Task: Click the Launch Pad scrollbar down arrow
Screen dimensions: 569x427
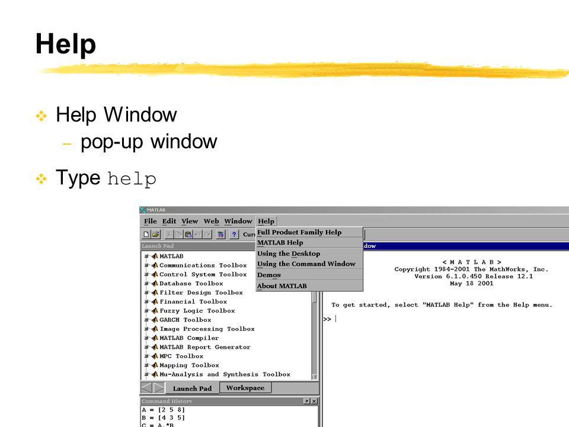Action: [x=314, y=377]
